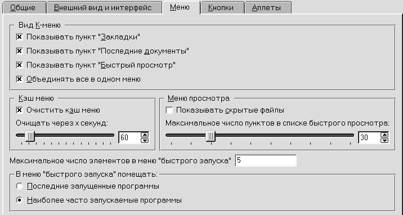403x215 pixels.
Task: Go to the Аплеты tab
Action: pyautogui.click(x=267, y=7)
